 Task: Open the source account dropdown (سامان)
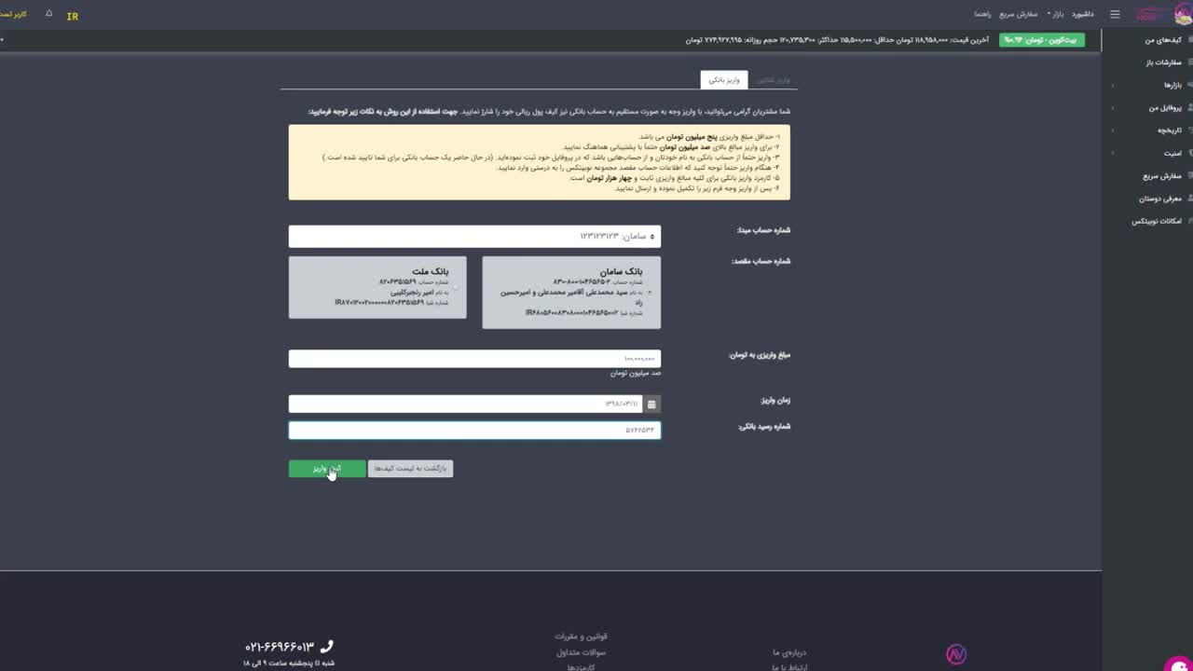(x=474, y=237)
